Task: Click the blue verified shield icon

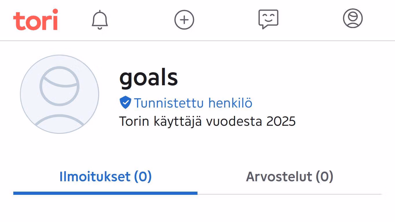Action: coord(125,103)
